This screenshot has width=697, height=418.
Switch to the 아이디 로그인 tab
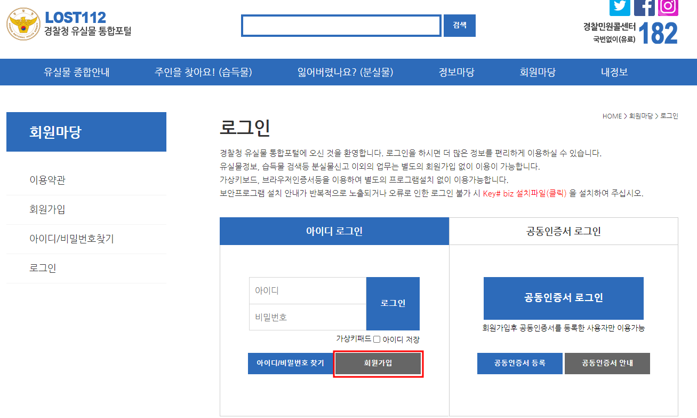pos(334,231)
